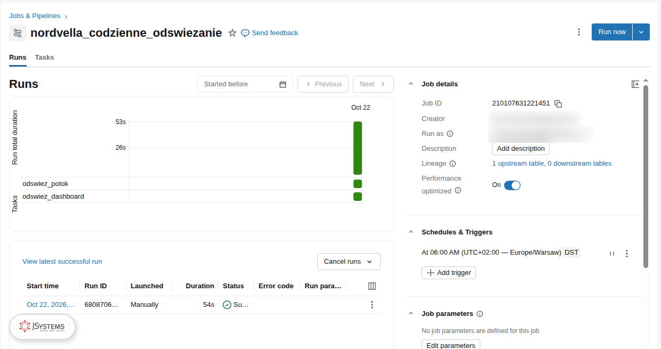The image size is (661, 349).
Task: Open the kebab menu beside Run now
Action: pyautogui.click(x=579, y=32)
